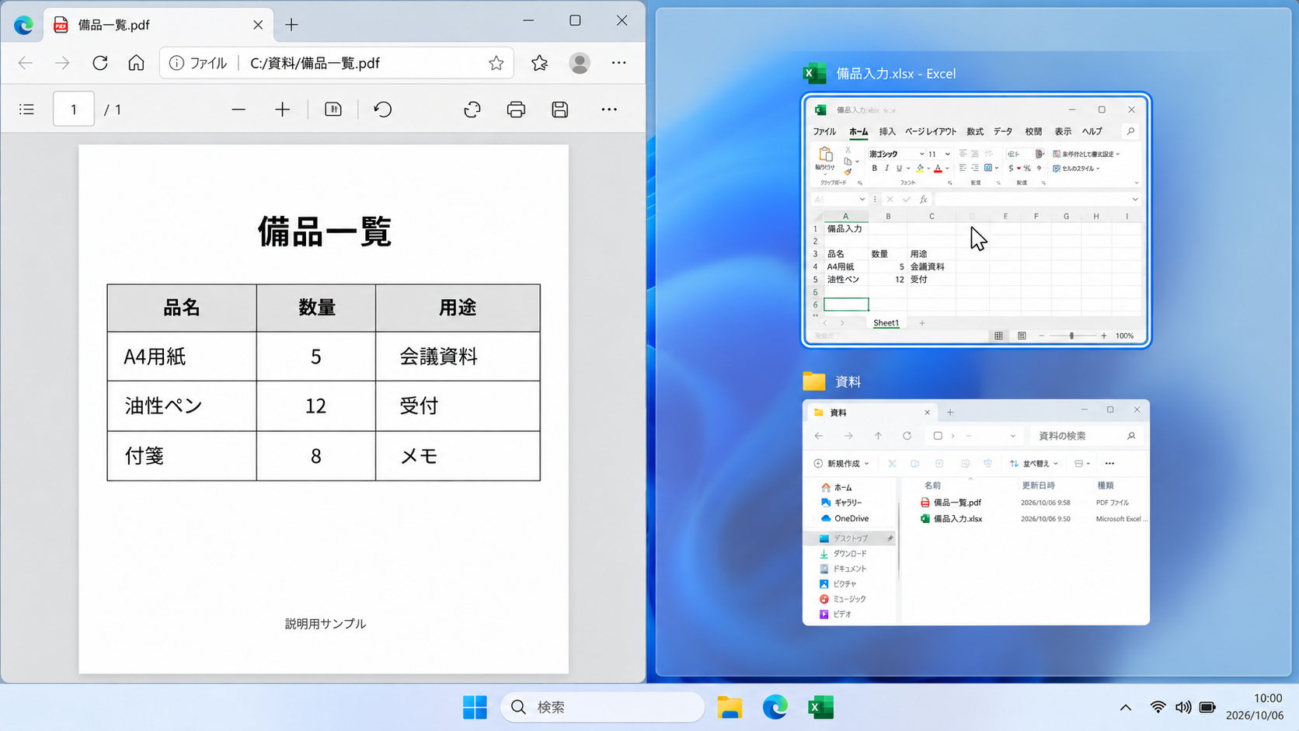Add this page to favorites star in address bar
Screen dimensions: 1299x731
[x=496, y=63]
